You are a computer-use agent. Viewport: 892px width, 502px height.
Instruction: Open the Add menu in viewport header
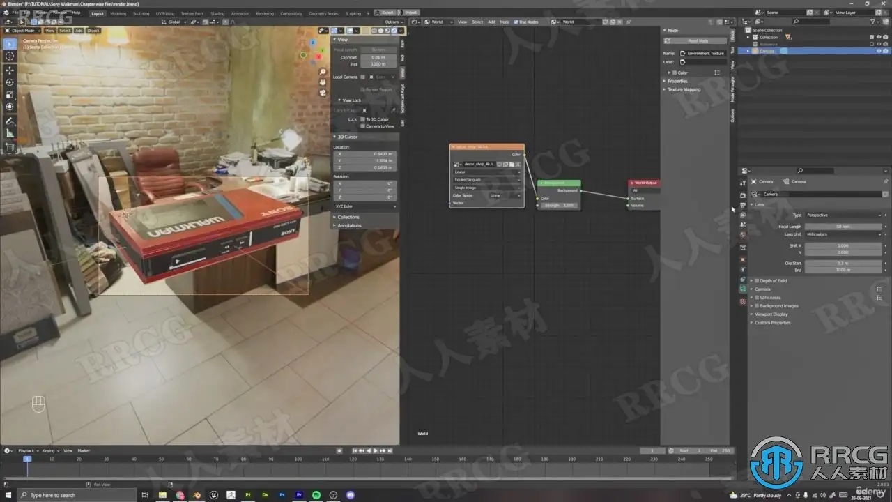point(78,31)
